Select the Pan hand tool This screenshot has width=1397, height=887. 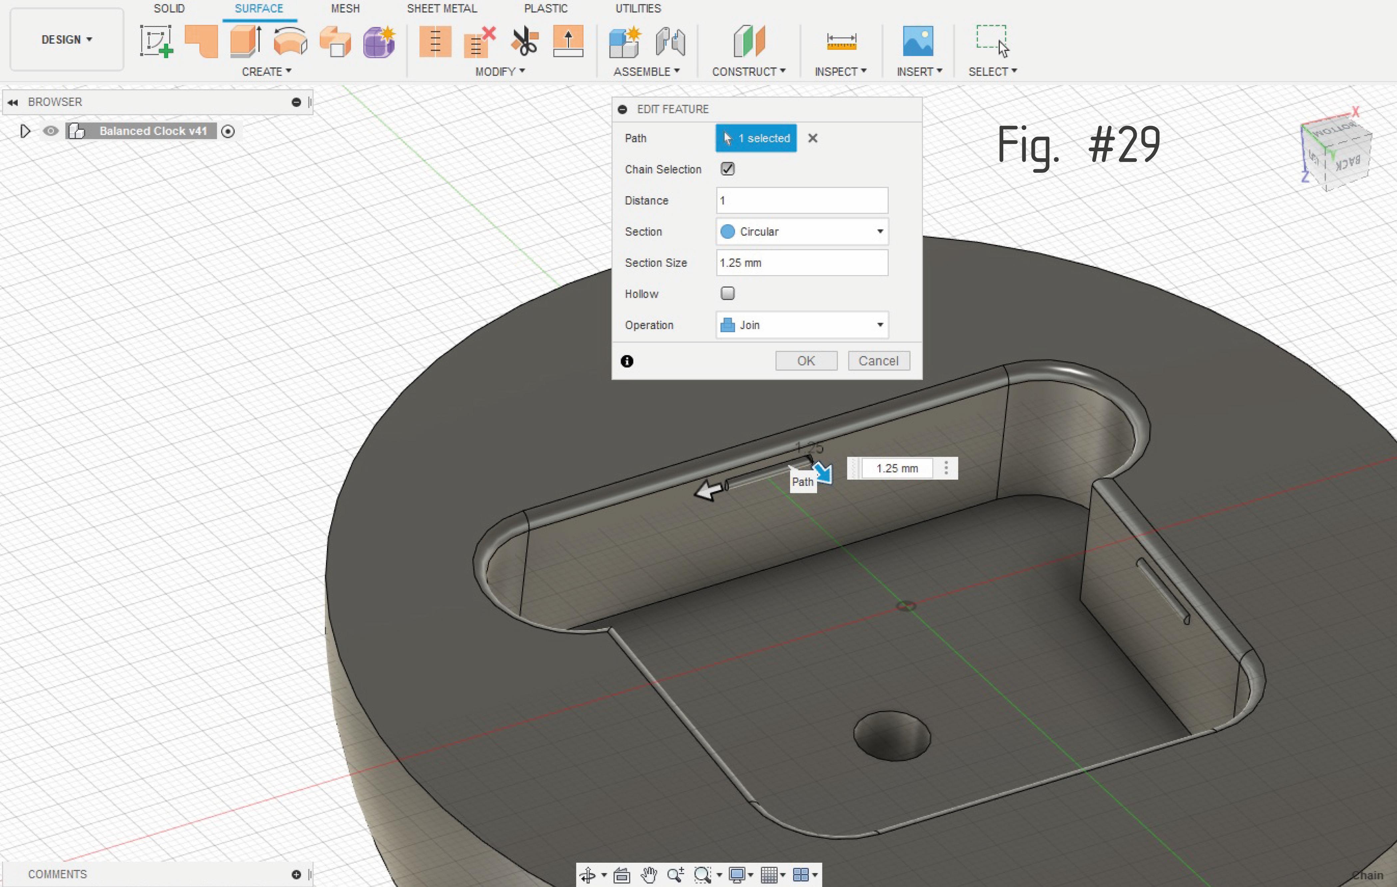click(x=649, y=874)
